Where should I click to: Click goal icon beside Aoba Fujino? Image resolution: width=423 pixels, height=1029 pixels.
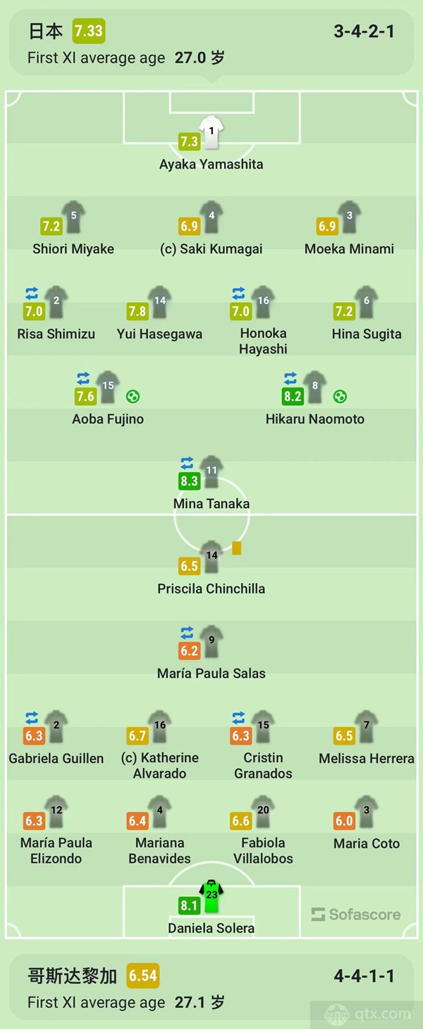point(133,397)
